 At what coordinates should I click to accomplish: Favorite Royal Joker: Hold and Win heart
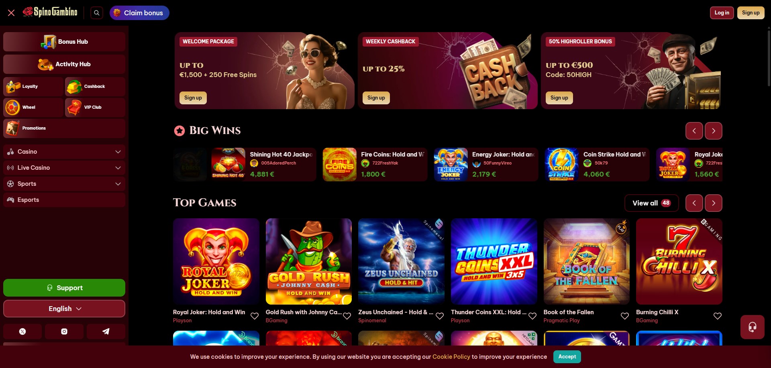click(x=255, y=316)
